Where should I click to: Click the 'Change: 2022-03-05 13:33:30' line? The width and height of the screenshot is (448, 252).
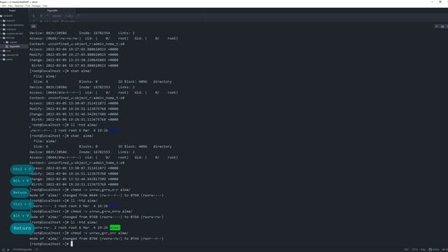[73, 60]
